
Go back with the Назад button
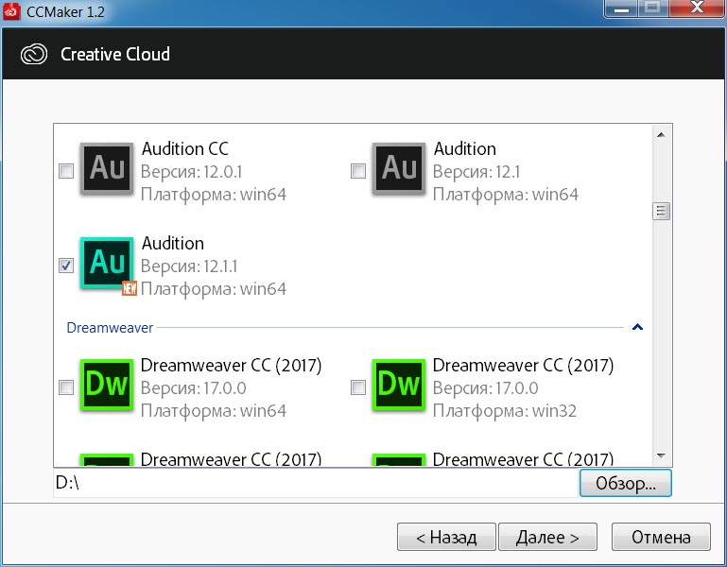pos(446,537)
